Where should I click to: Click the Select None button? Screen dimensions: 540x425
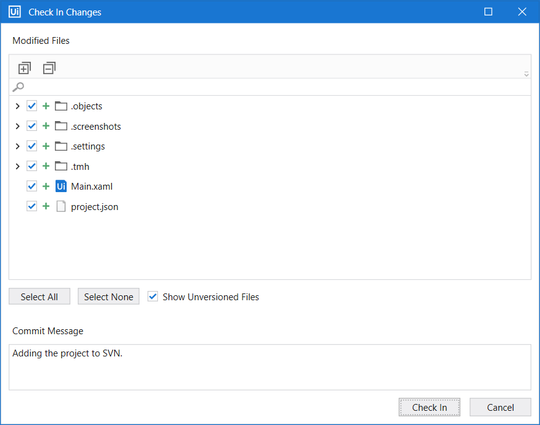pyautogui.click(x=109, y=297)
